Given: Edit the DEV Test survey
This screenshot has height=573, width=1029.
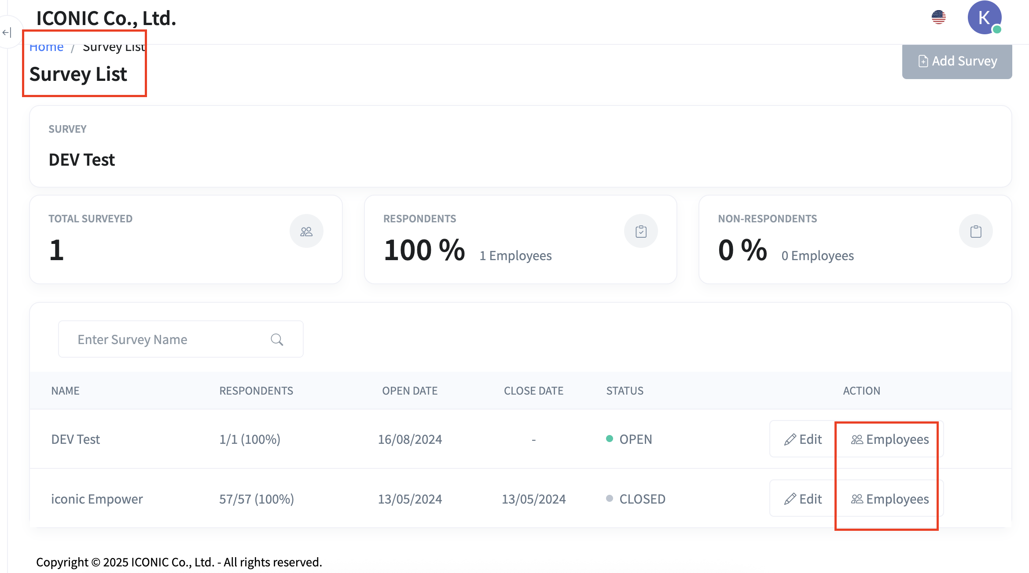Looking at the screenshot, I should click(x=803, y=439).
